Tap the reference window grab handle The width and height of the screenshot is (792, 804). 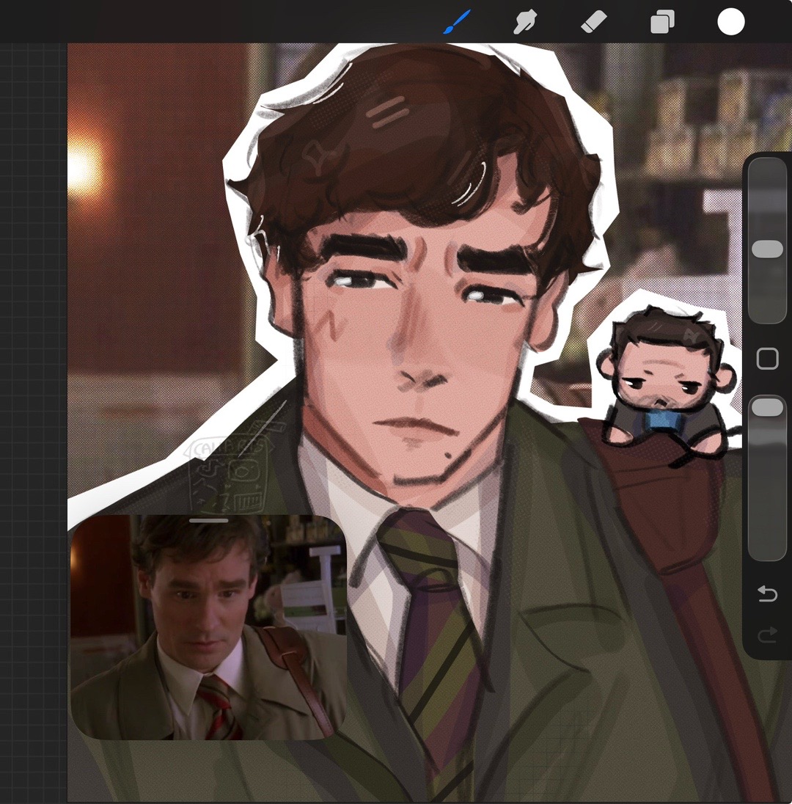point(209,520)
